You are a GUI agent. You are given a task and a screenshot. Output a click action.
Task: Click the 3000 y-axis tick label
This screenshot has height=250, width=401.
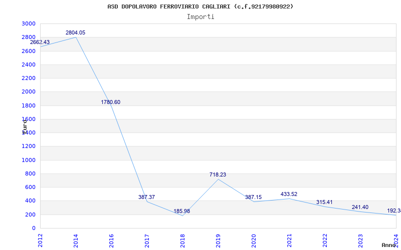(29, 23)
